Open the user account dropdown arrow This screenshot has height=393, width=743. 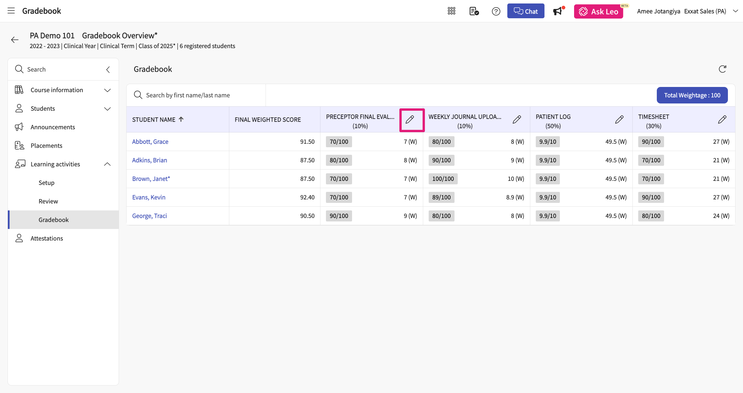pos(735,11)
